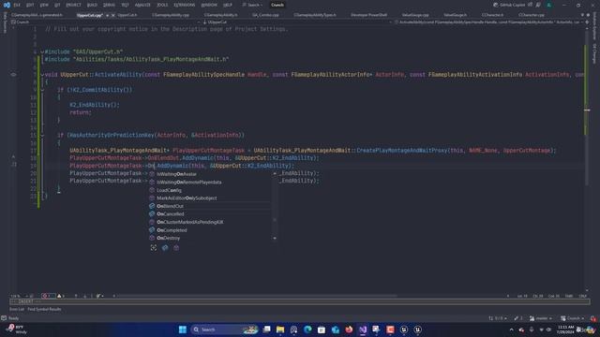600x337 pixels.
Task: Select MarkAsEditorOnlySubobject suggestion
Action: [210, 198]
